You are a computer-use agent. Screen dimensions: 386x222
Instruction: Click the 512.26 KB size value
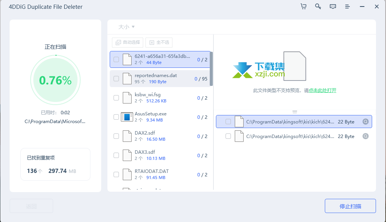(x=156, y=101)
